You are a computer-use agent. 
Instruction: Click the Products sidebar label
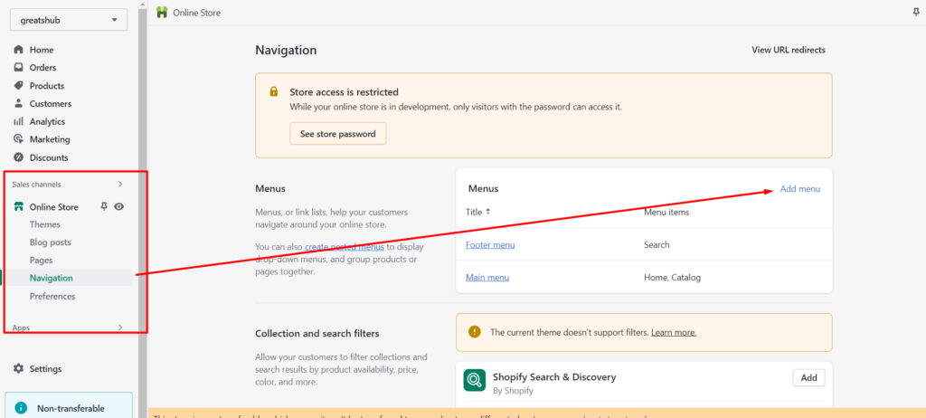coord(47,86)
